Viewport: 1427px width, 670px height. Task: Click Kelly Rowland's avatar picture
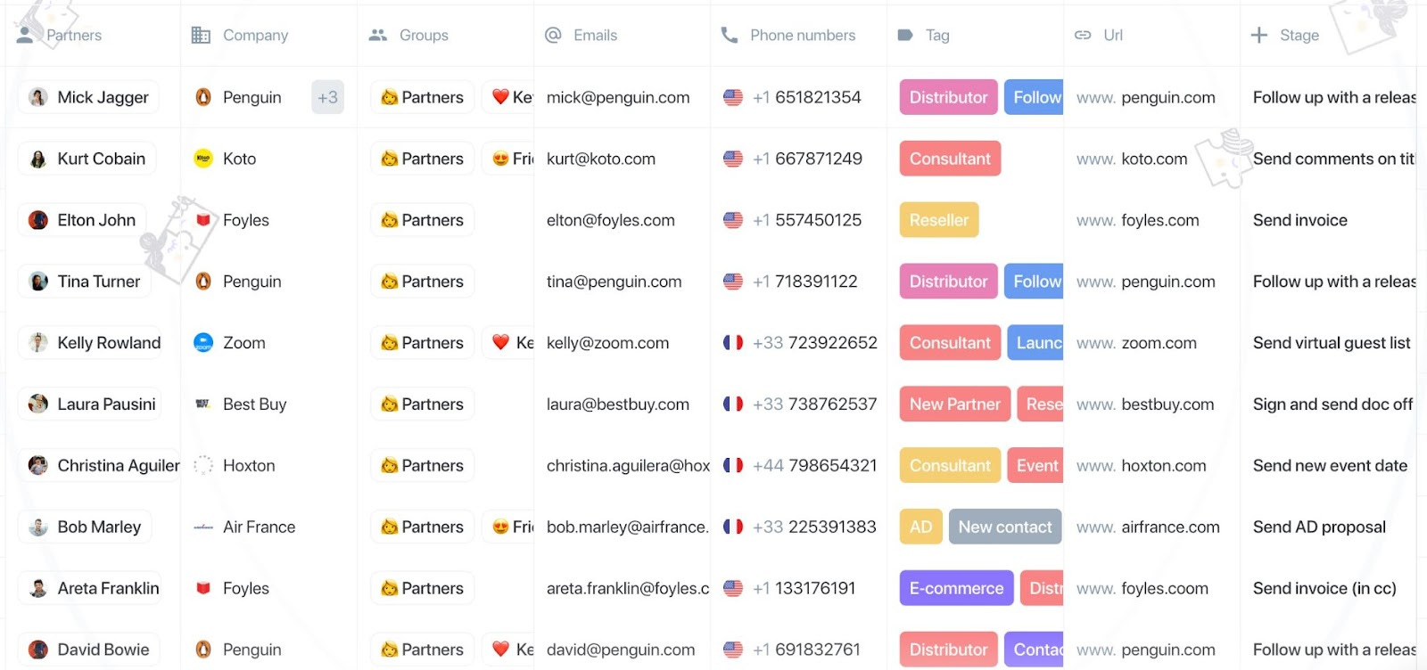pyautogui.click(x=38, y=343)
